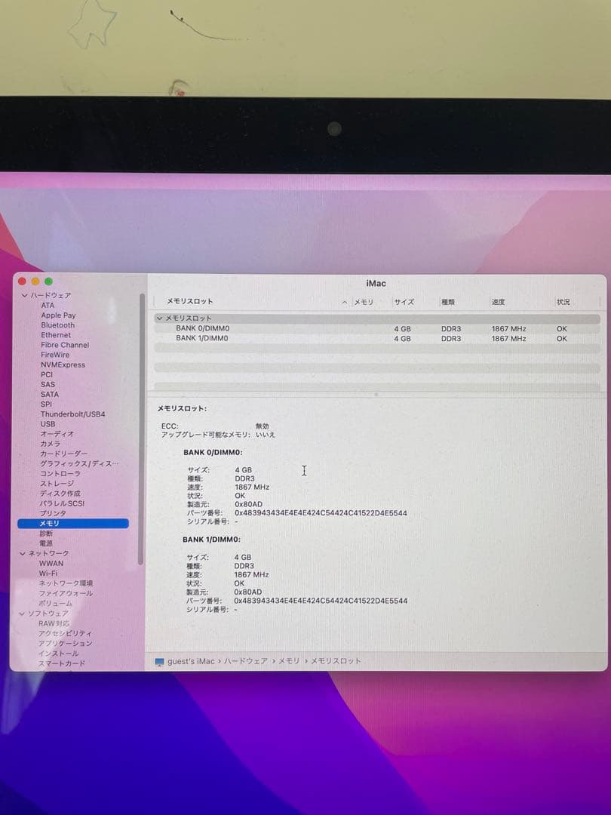Select the 電源 power category

[x=45, y=543]
